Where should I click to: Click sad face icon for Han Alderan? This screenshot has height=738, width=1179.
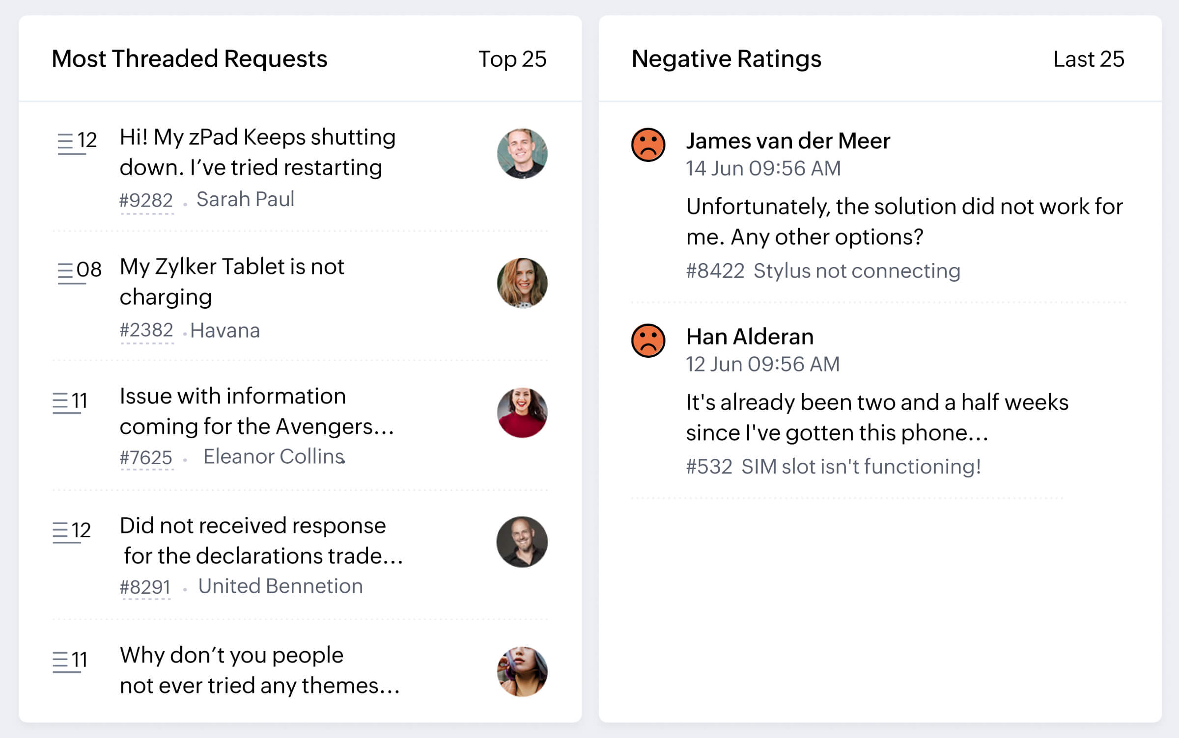[x=648, y=341]
